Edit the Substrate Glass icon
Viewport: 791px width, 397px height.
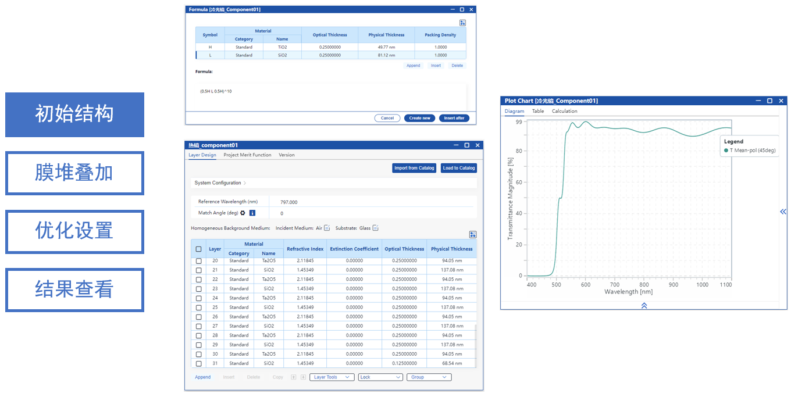(376, 228)
